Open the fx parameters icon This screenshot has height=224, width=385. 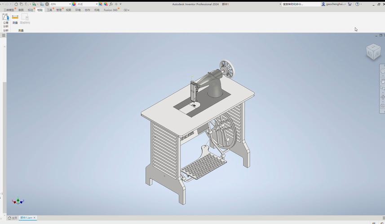click(111, 4)
